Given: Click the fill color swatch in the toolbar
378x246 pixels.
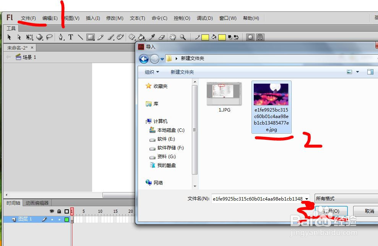Looking at the screenshot, I should (x=222, y=37).
